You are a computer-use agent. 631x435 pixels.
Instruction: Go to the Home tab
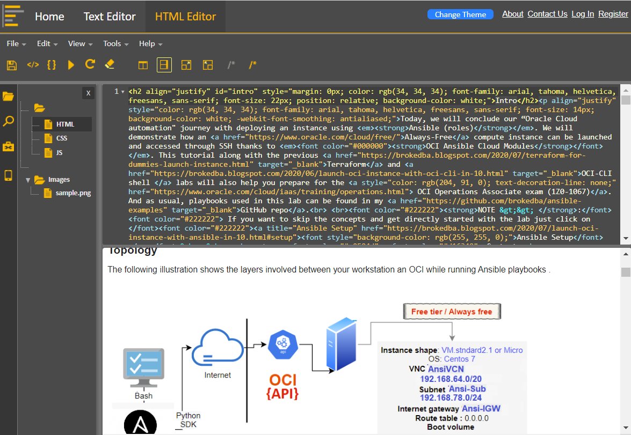click(49, 17)
